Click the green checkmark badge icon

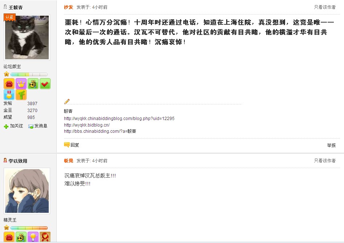click(45, 84)
